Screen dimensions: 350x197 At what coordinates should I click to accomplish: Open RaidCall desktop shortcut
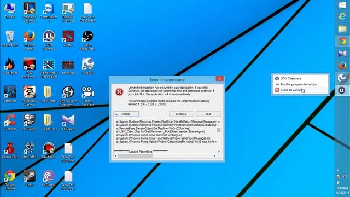pos(87,66)
